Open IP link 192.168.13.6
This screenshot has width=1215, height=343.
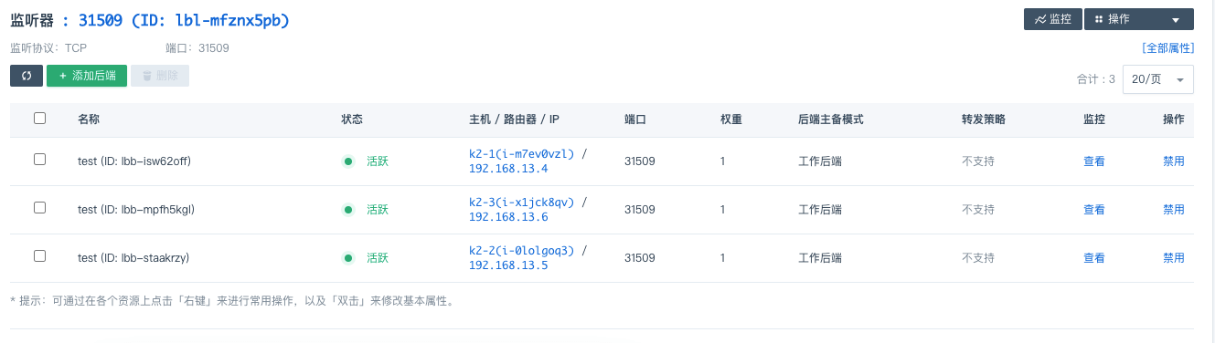pyautogui.click(x=508, y=217)
